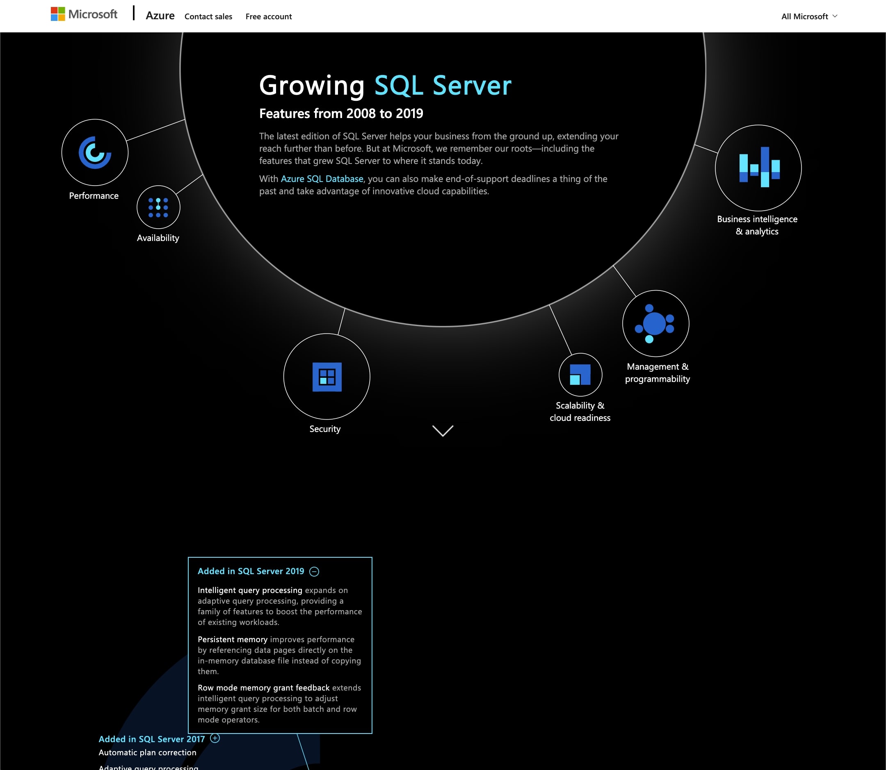Select the Availability dotted icon
The width and height of the screenshot is (886, 770).
158,207
